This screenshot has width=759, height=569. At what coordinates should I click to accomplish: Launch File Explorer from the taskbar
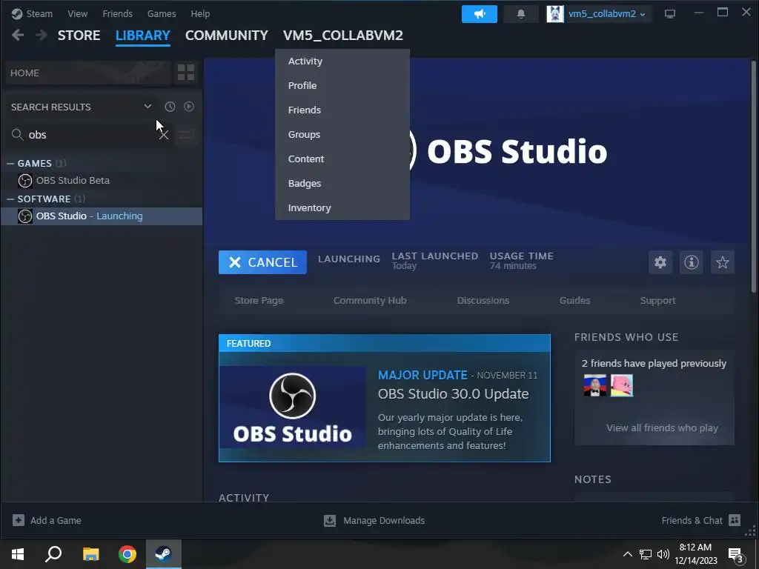tap(91, 554)
